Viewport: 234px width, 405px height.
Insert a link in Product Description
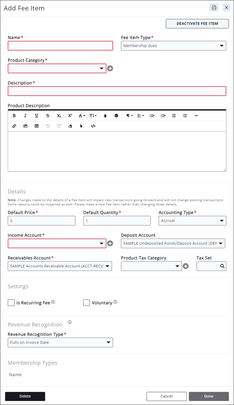click(14, 126)
